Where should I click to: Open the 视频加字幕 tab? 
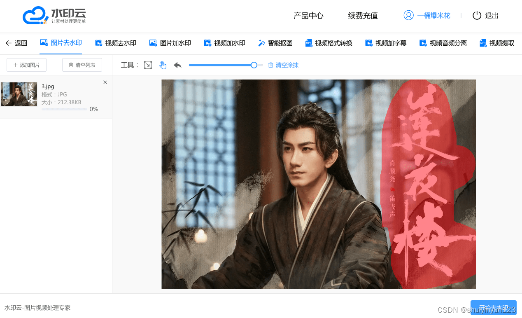pyautogui.click(x=386, y=43)
